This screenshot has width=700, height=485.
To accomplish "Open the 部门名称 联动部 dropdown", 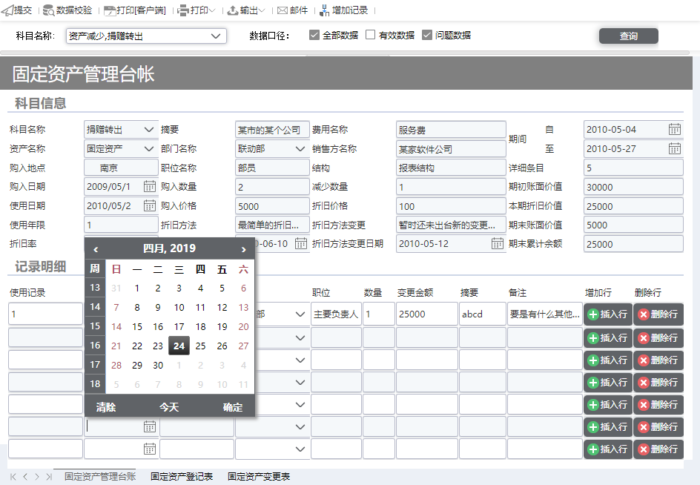I will tap(300, 149).
